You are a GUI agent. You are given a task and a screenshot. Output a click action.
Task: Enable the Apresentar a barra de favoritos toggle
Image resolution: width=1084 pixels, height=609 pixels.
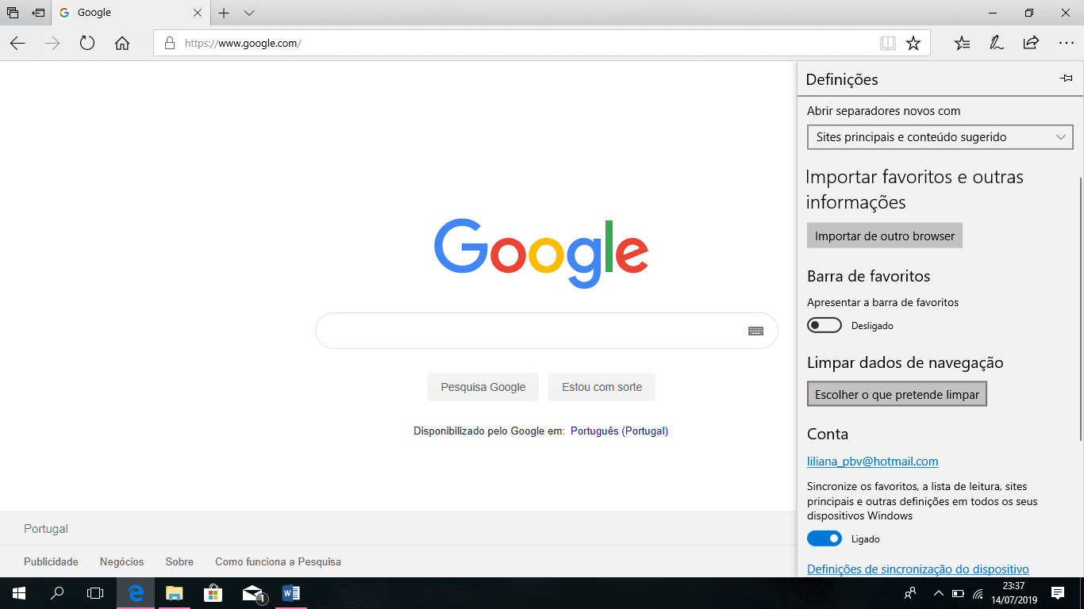point(824,324)
